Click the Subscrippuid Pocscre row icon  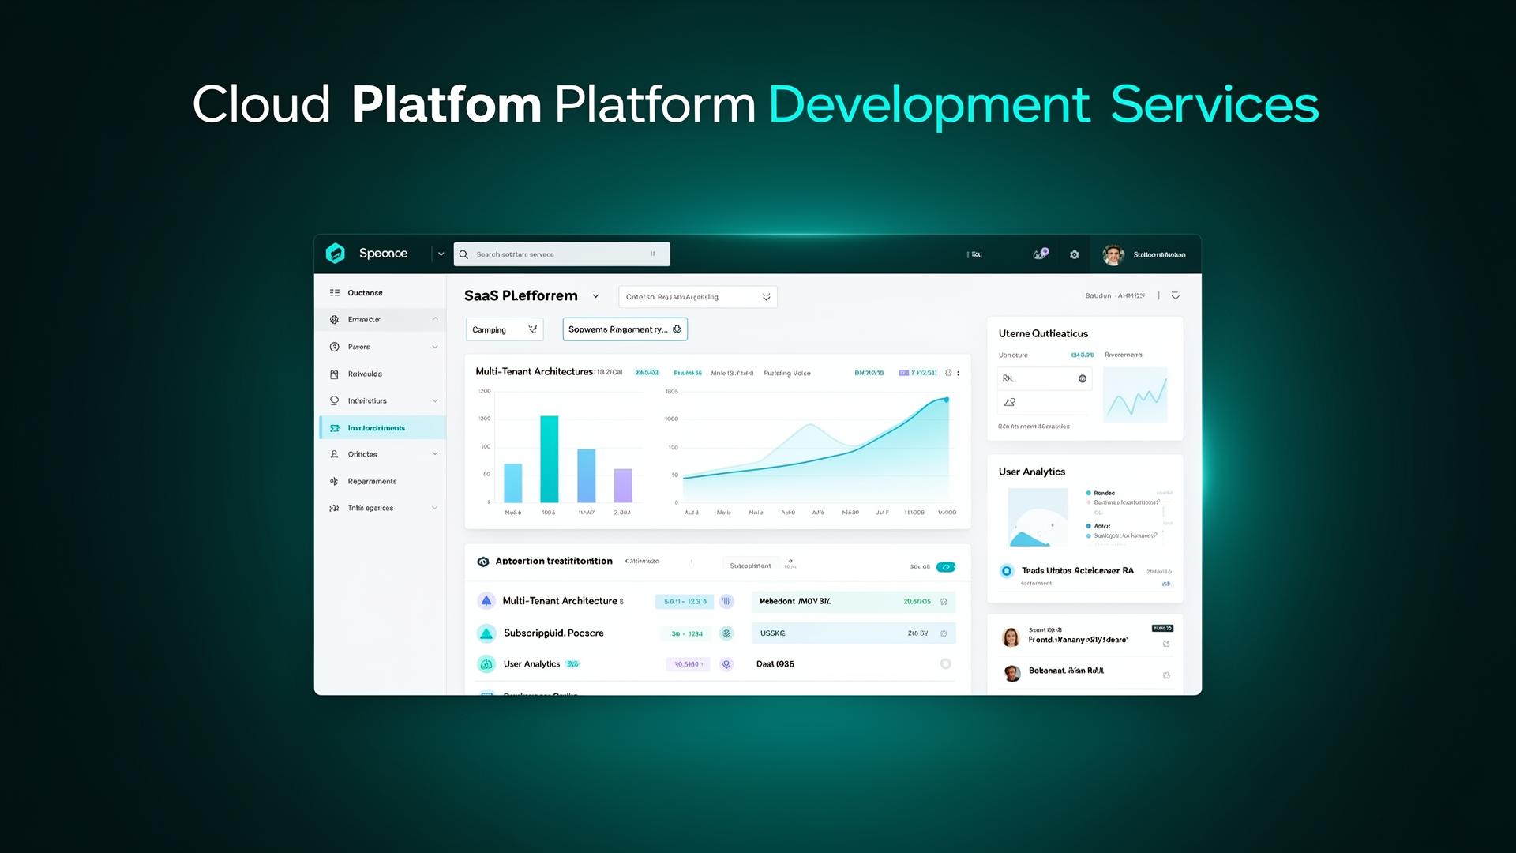(486, 633)
